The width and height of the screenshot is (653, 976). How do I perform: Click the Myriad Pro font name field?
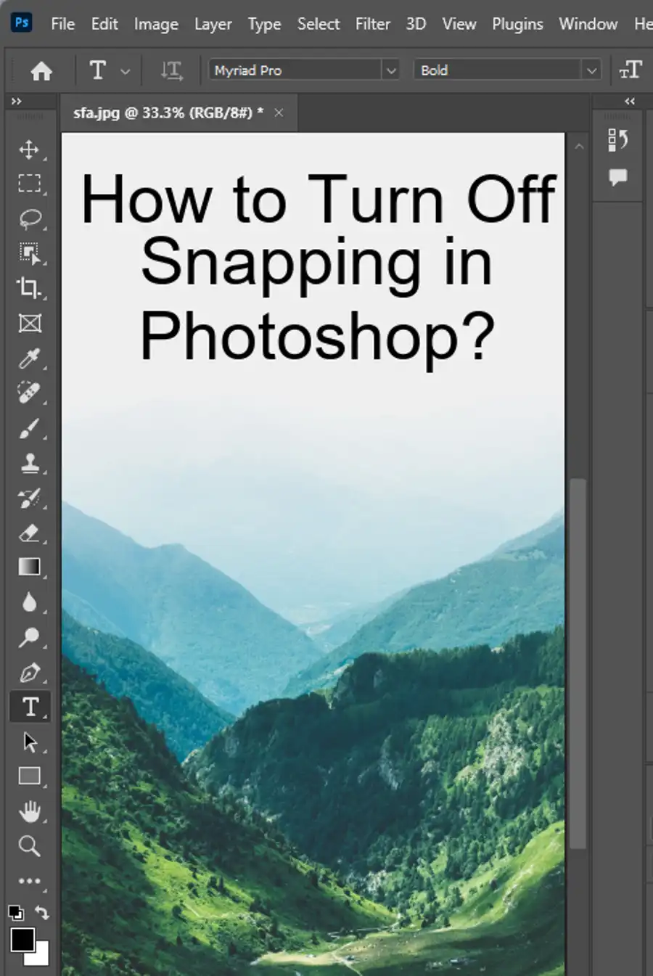point(295,70)
